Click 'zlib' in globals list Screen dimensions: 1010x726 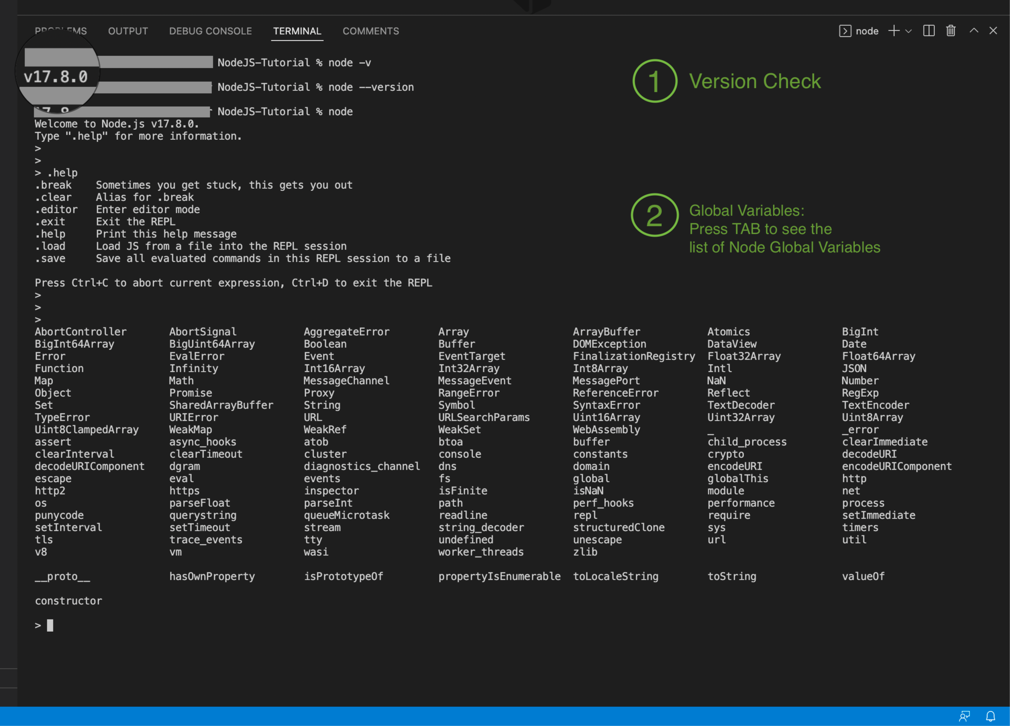click(x=585, y=552)
